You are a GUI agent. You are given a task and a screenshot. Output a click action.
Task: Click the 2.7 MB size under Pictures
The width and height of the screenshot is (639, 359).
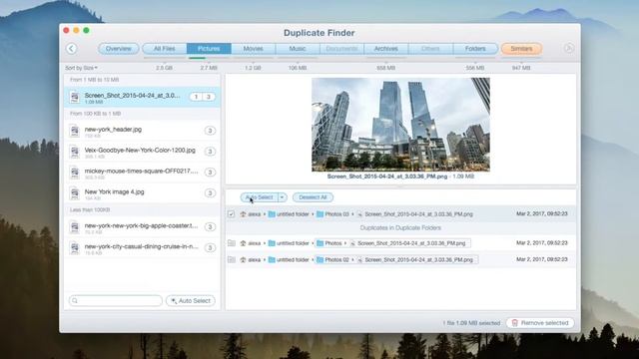[x=209, y=68]
